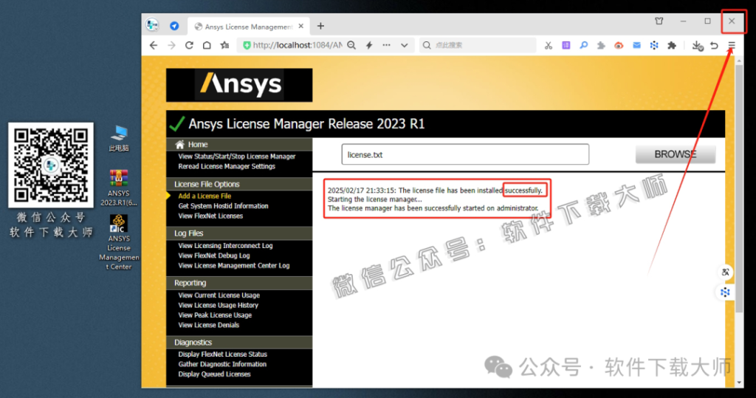Click the BROWSE button
Image resolution: width=756 pixels, height=398 pixels.
pyautogui.click(x=675, y=154)
